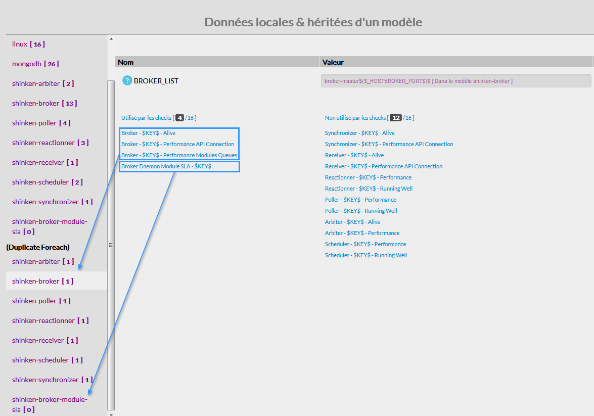Click Broker - $KEY$ - Performance Modules Queues
The height and width of the screenshot is (416, 594).
point(179,155)
